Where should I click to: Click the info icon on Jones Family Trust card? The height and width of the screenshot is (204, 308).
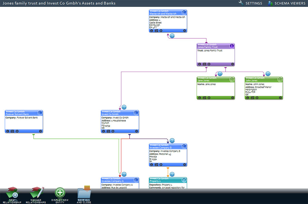pyautogui.click(x=200, y=64)
